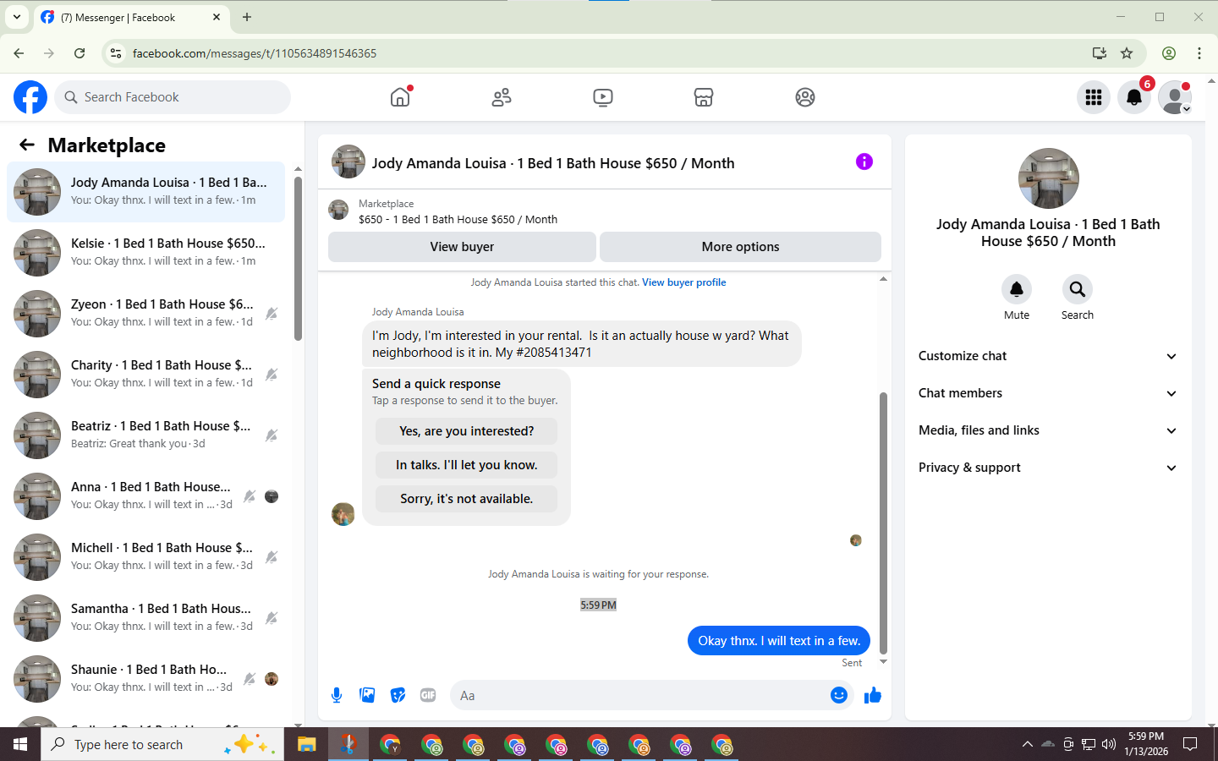The height and width of the screenshot is (761, 1218).
Task: Send quick response 'Yes, are you interested?'
Action: pyautogui.click(x=466, y=431)
